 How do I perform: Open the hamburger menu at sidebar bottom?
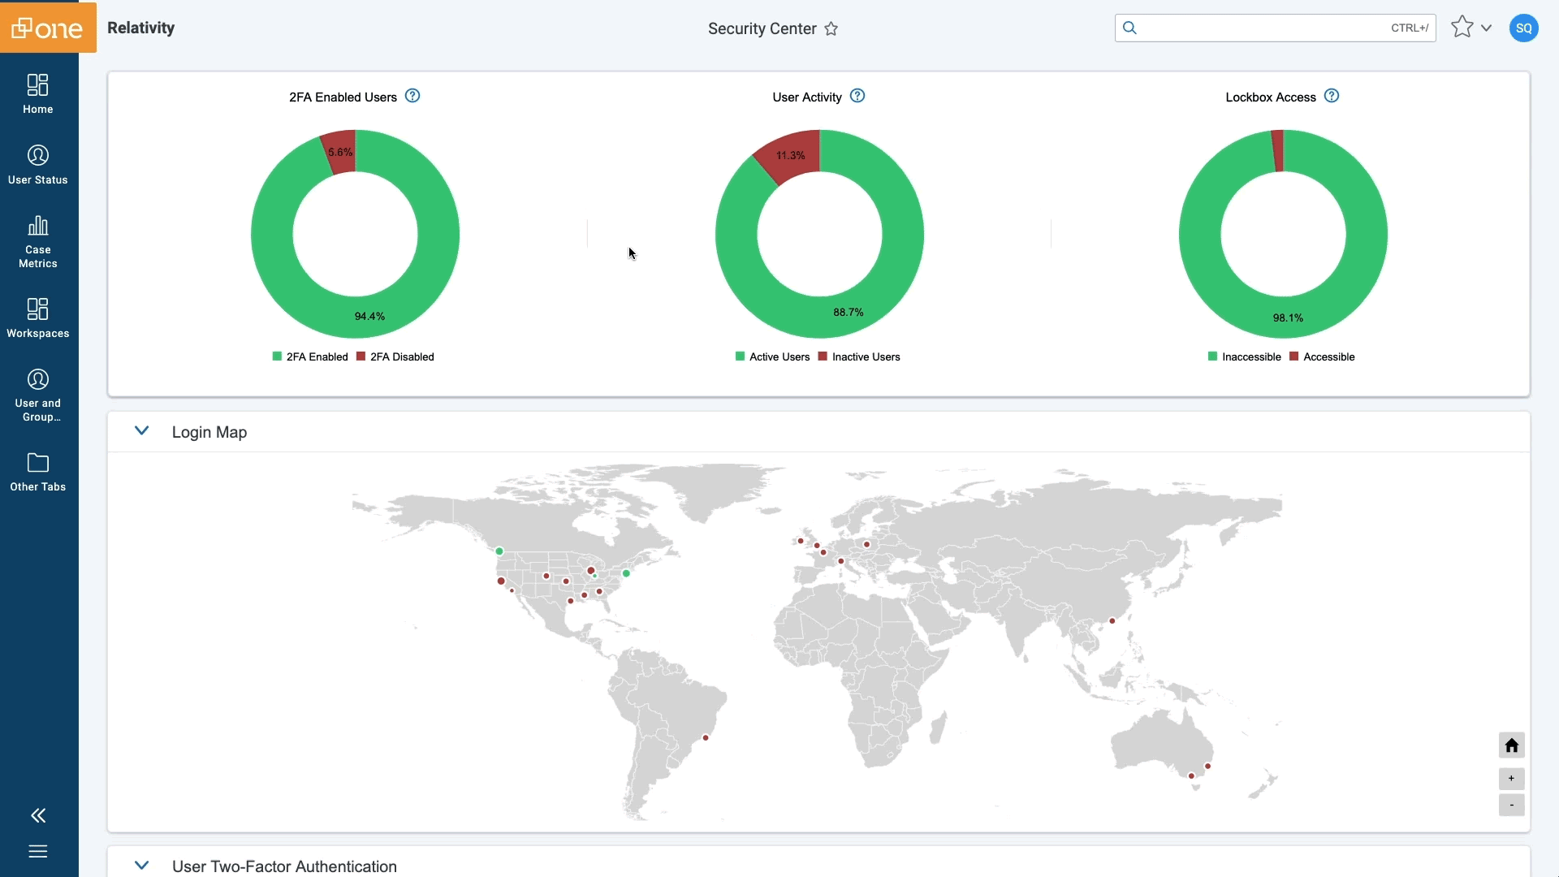point(38,851)
